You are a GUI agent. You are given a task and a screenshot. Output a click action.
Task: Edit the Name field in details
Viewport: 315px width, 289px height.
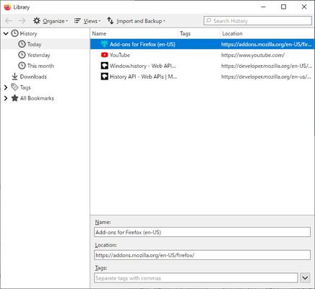click(x=202, y=232)
